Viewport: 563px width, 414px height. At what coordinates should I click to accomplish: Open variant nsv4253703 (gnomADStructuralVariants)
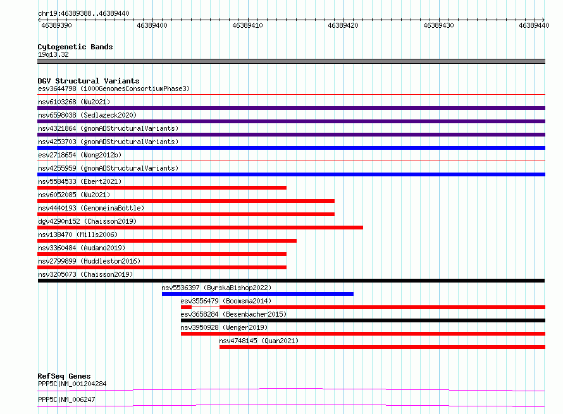108,142
